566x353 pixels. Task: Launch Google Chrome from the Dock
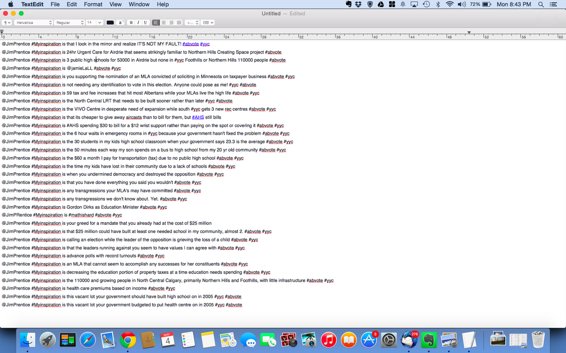(128, 340)
